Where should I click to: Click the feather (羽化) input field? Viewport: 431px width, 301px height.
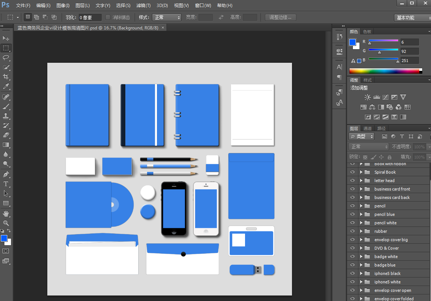(90, 18)
